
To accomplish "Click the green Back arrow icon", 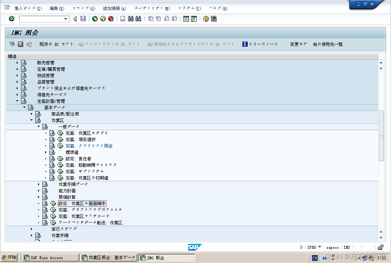I will pyautogui.click(x=95, y=19).
